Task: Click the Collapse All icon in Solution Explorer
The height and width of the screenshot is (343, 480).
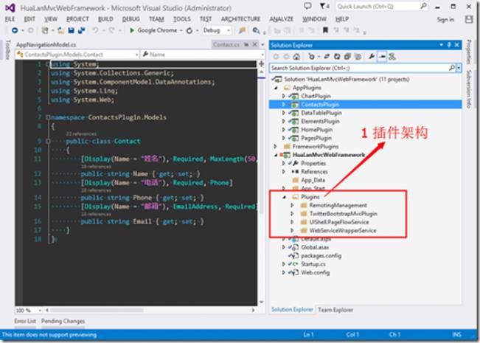Action: (347, 57)
